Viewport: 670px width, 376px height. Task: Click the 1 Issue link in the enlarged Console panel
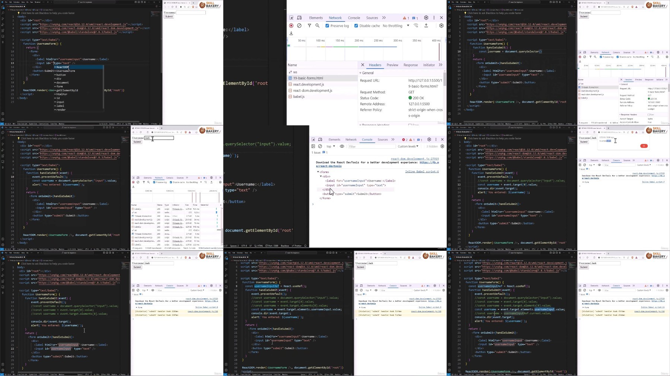coord(320,152)
